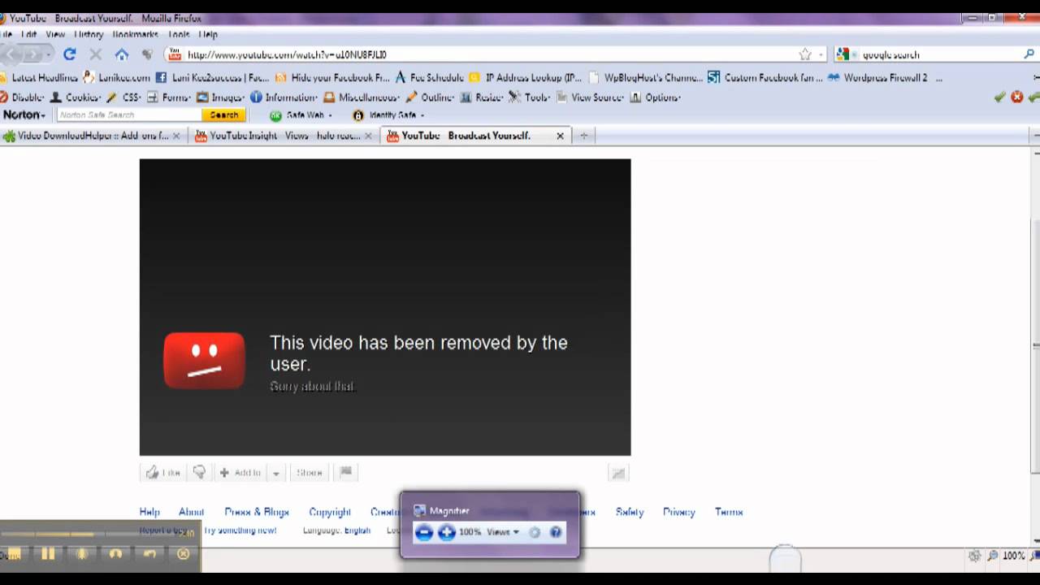Open the Safety footer link
Screen dimensions: 1040x585
[630, 512]
